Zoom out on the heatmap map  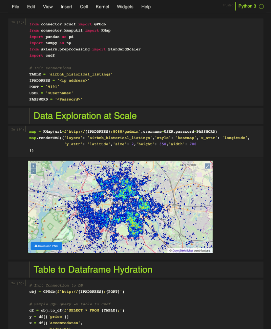33,172
